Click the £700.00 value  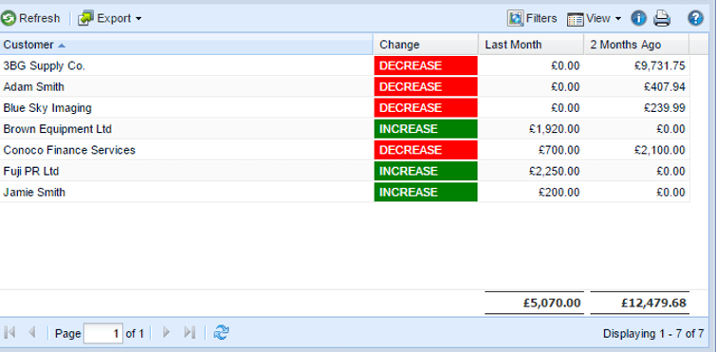(x=559, y=150)
